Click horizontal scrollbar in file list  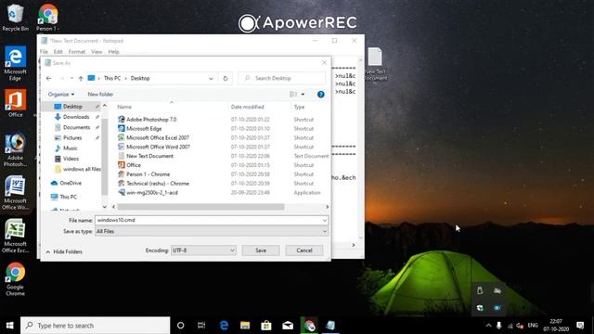point(200,207)
